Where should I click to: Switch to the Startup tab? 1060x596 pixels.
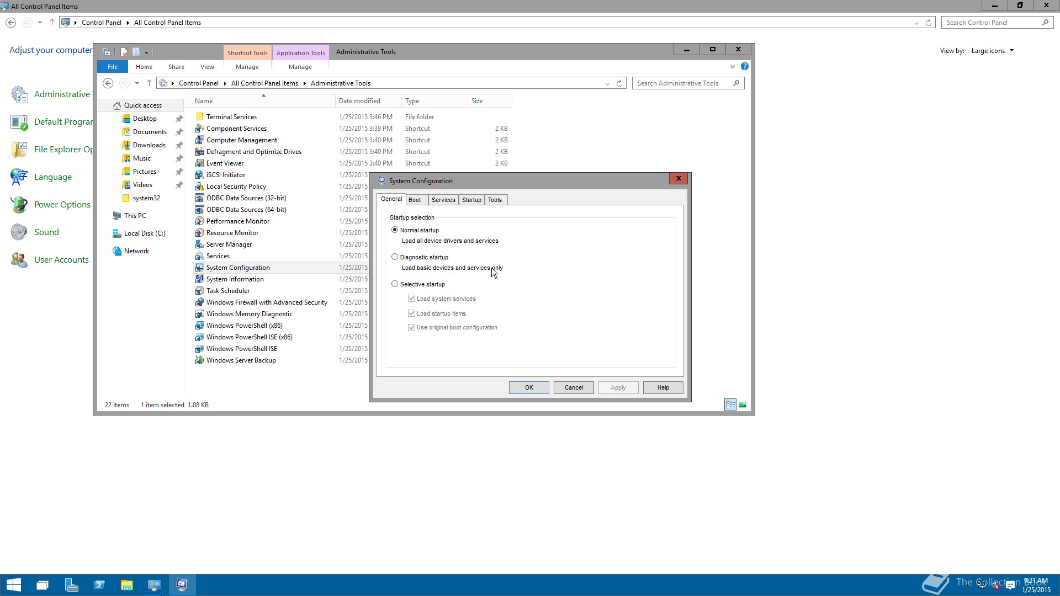(x=471, y=200)
